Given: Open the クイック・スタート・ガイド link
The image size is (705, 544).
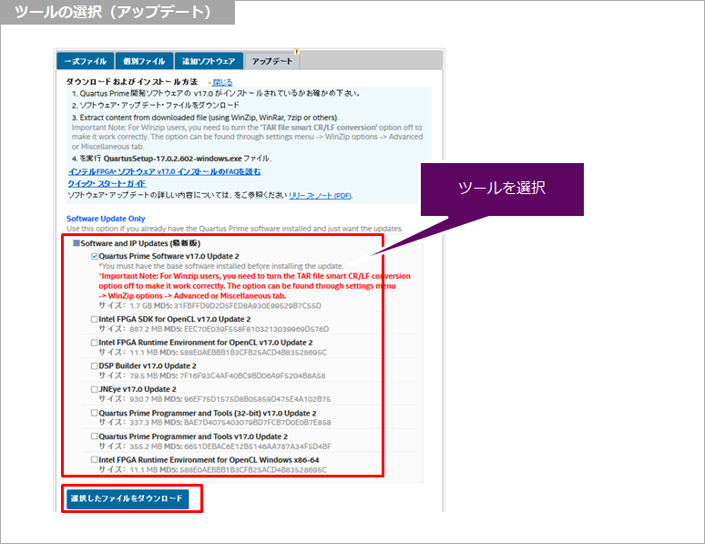Looking at the screenshot, I should point(107,183).
